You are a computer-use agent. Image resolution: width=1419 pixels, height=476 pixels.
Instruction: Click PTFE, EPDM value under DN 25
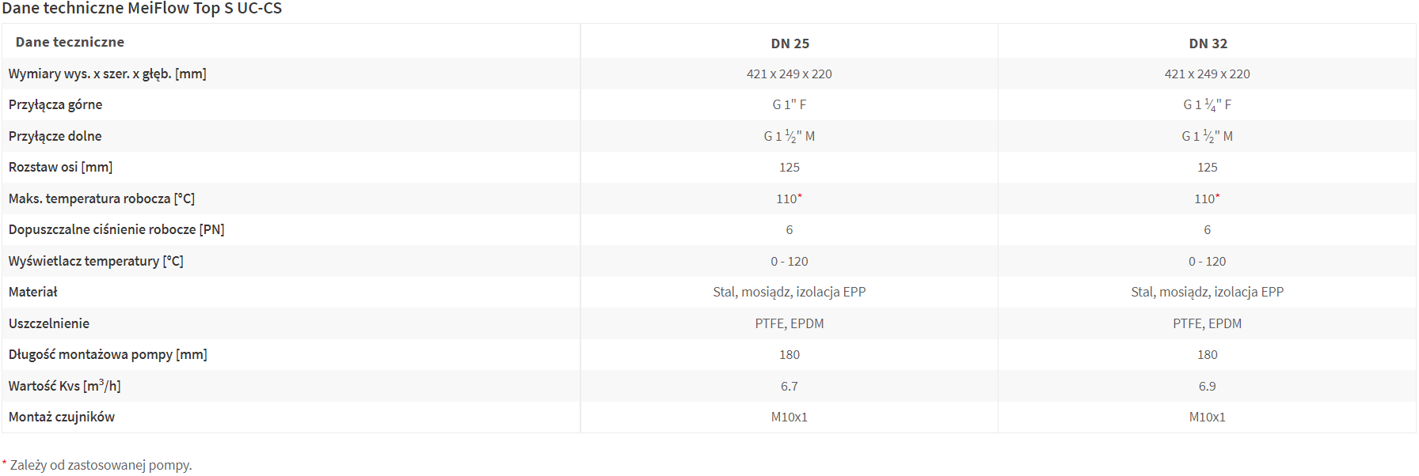(789, 323)
